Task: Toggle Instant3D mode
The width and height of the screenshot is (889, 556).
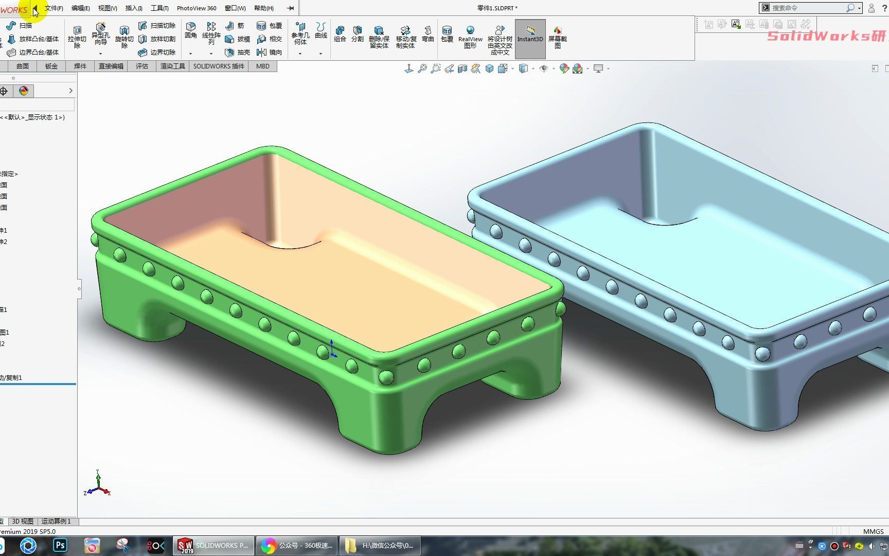Action: 530,39
